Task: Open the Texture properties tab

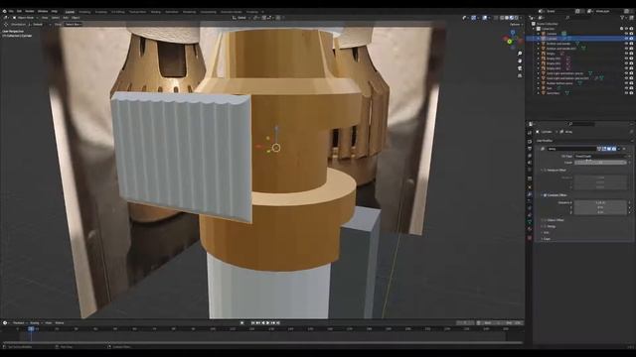Action: 530,238
